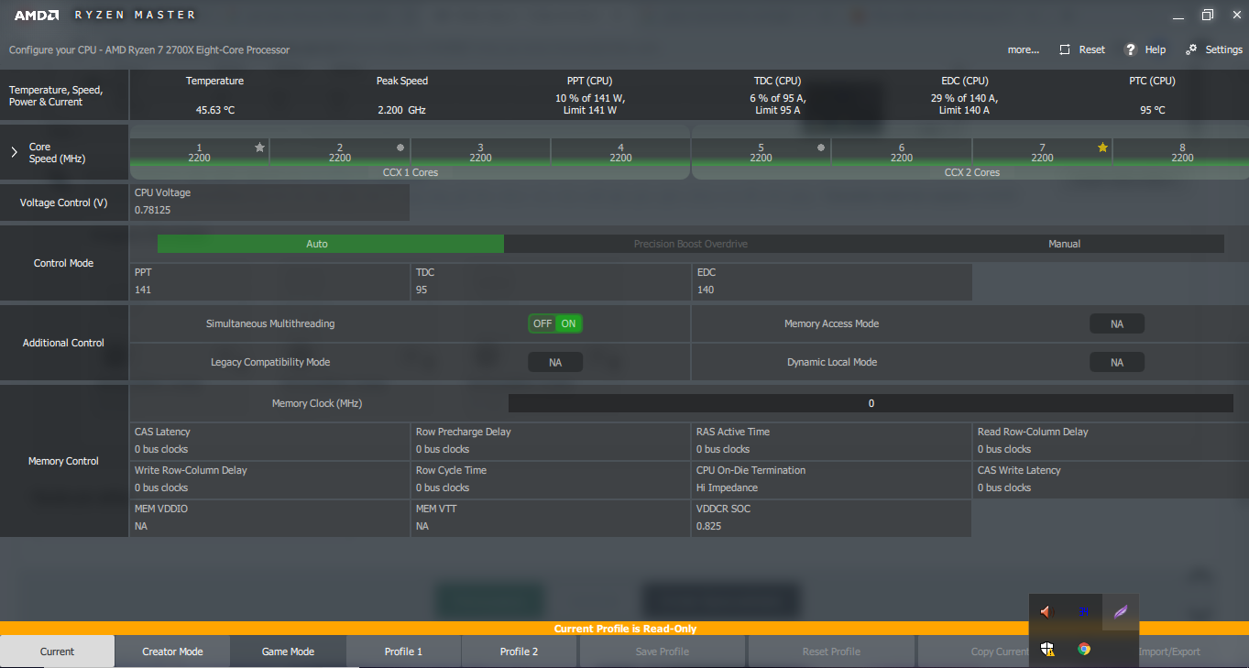1249x668 pixels.
Task: Select Precision Boost Overdrive control mode
Action: [691, 244]
